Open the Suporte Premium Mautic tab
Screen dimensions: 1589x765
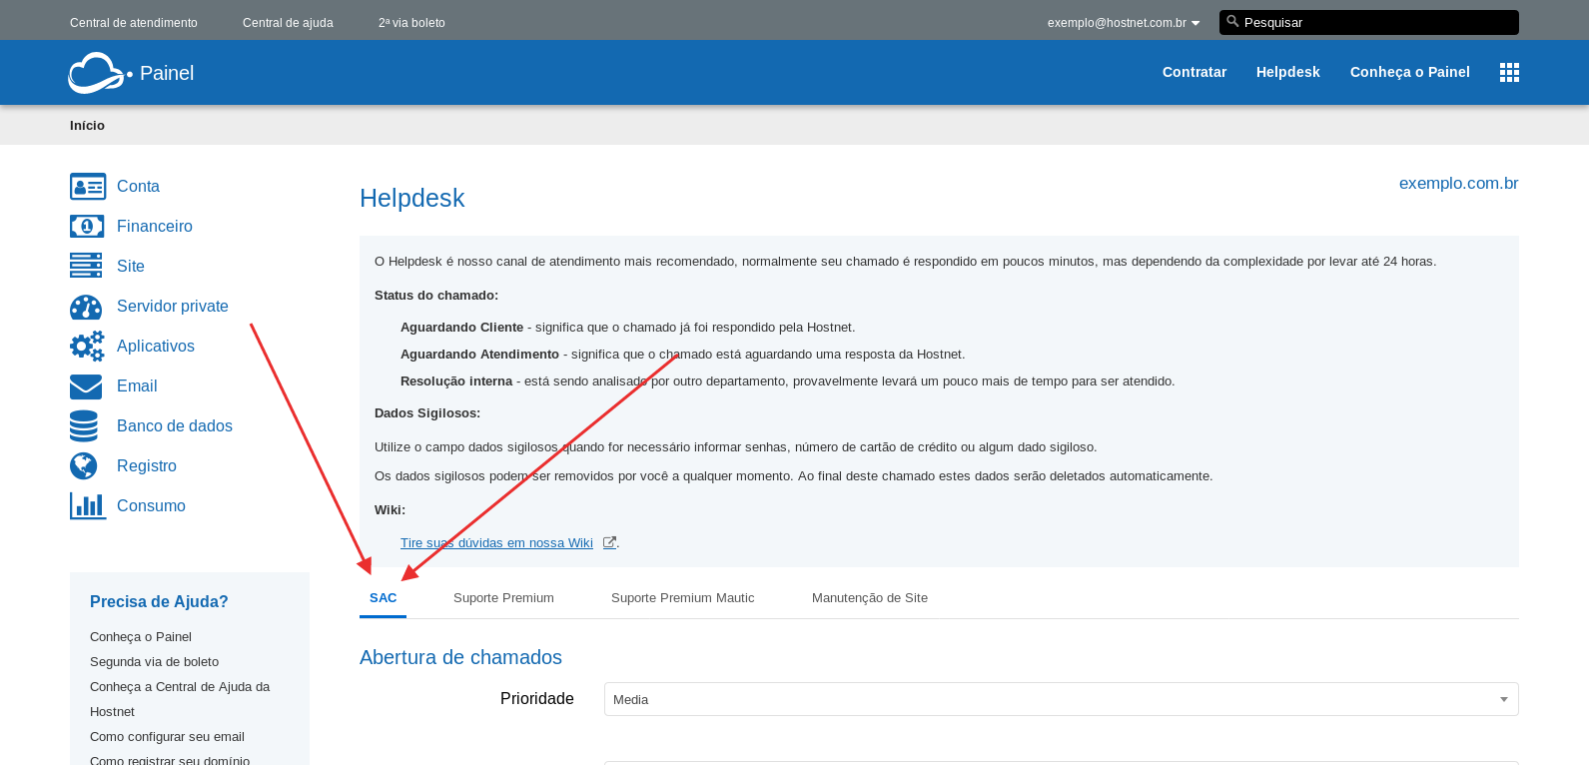682,598
